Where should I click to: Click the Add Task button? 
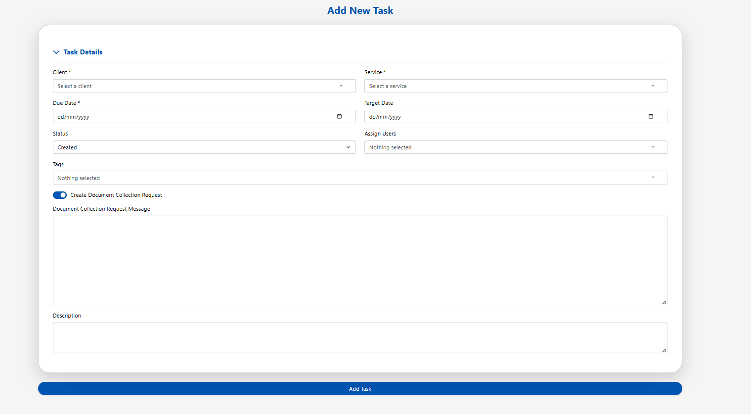click(x=360, y=389)
